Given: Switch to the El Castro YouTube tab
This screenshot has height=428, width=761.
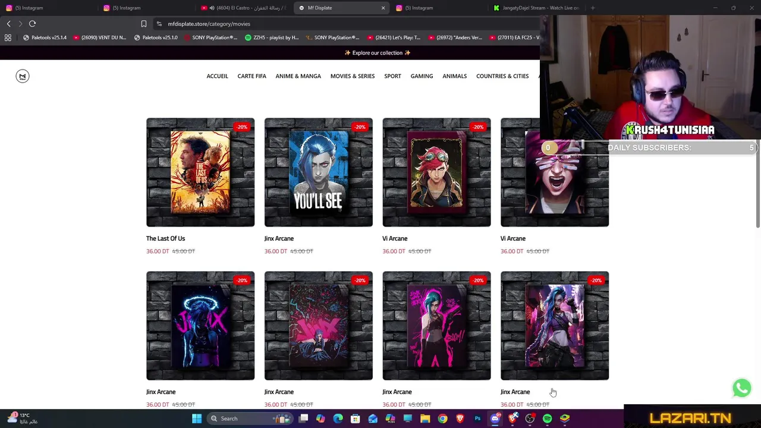Looking at the screenshot, I should coord(244,8).
